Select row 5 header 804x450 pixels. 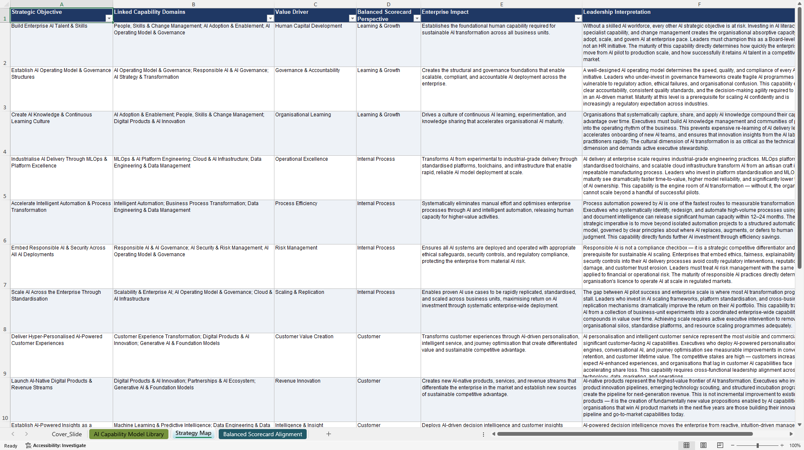pyautogui.click(x=5, y=177)
